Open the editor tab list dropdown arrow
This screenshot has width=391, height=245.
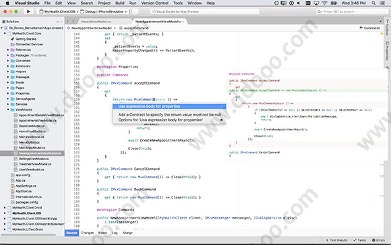(380, 22)
